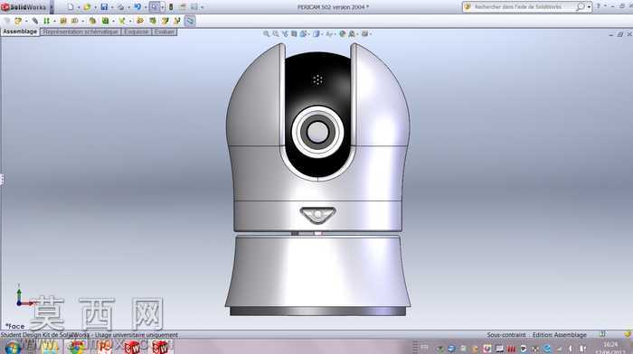Save the document with the blue floppy icon

[x=104, y=7]
